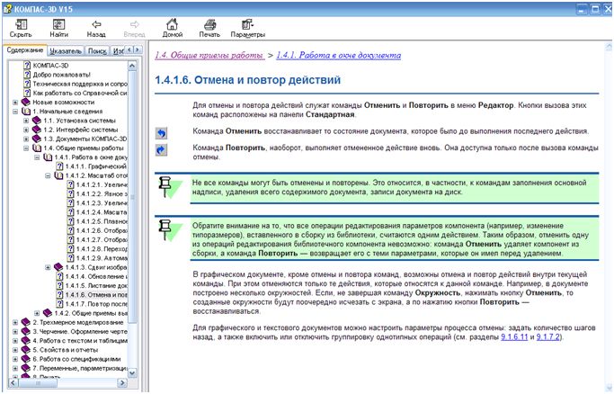Click book icon beside 4. Работа с текстом

click(x=25, y=340)
